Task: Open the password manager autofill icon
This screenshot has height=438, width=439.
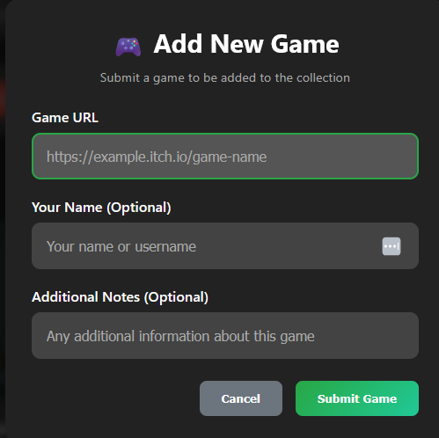Action: (x=391, y=246)
